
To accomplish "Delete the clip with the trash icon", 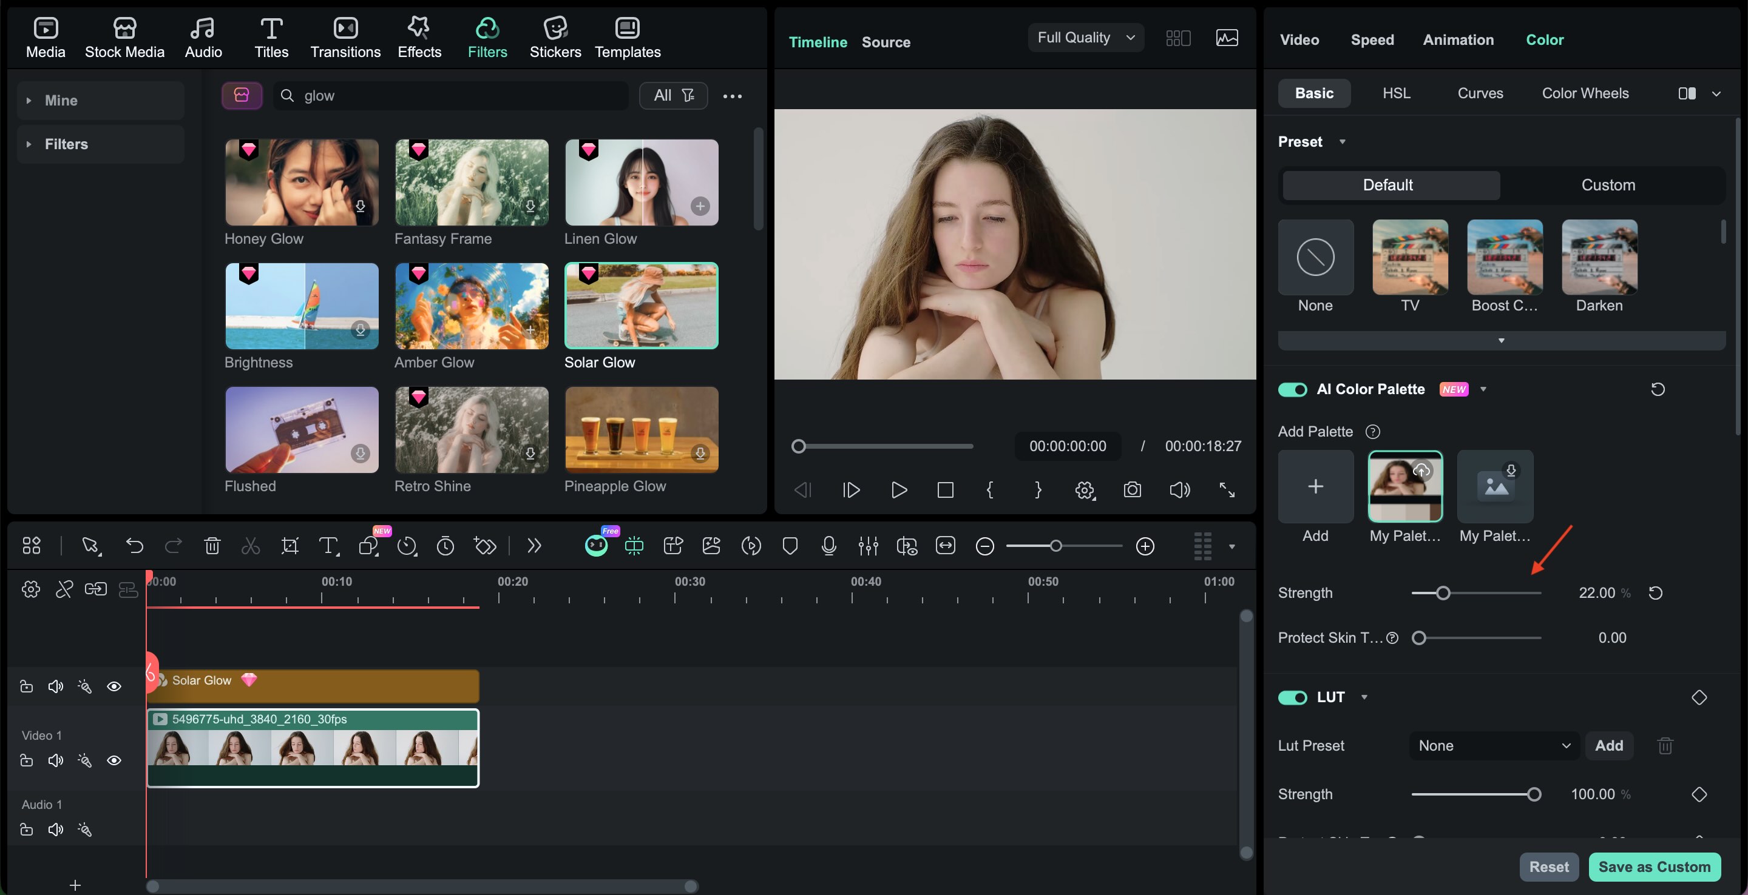I will click(212, 546).
